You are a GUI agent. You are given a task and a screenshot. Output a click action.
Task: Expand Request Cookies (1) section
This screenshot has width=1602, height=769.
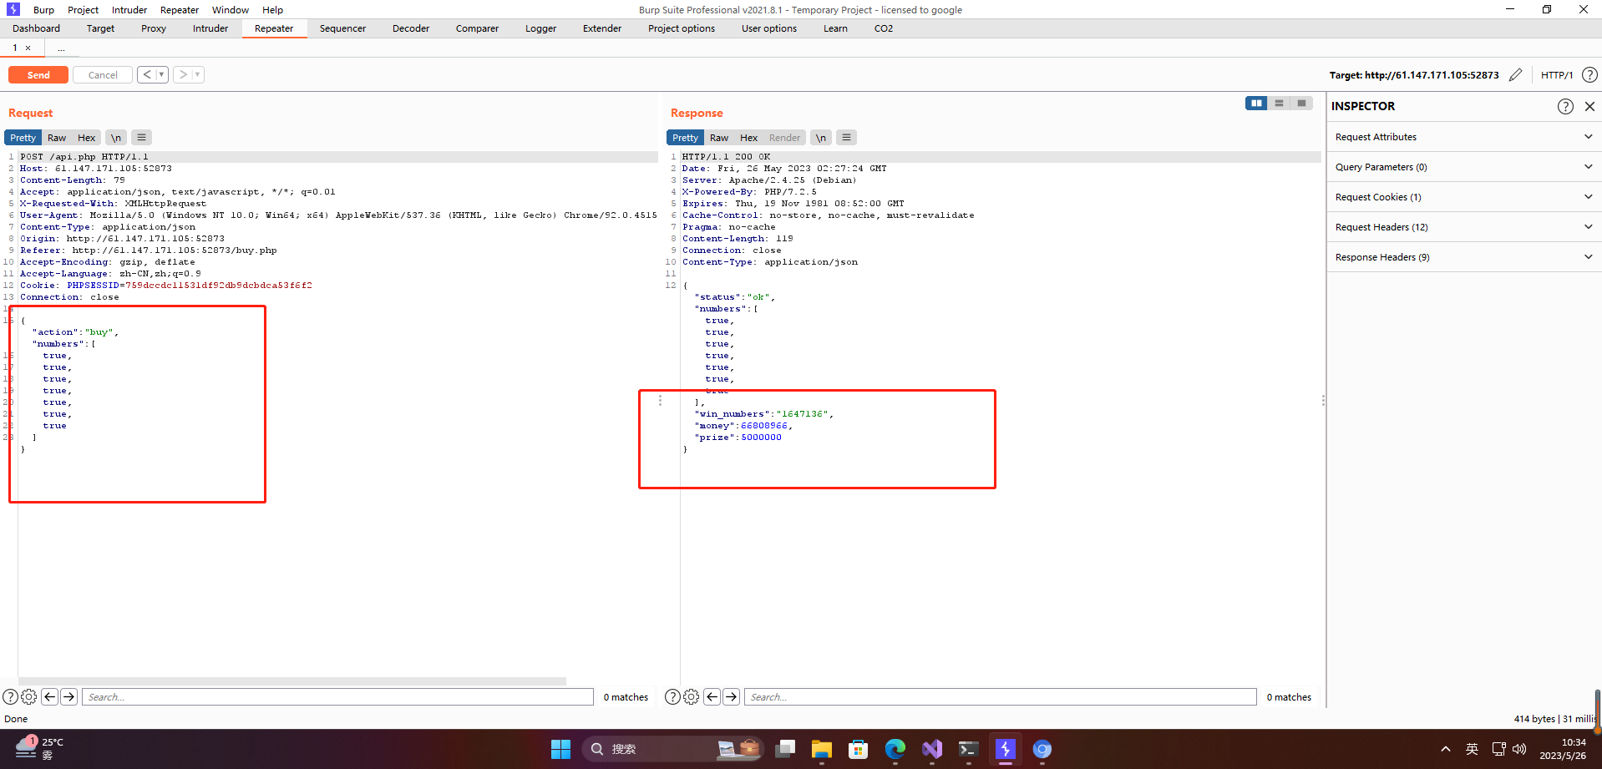pos(1464,197)
